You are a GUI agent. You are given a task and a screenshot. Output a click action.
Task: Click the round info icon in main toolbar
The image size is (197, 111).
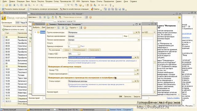point(81,5)
